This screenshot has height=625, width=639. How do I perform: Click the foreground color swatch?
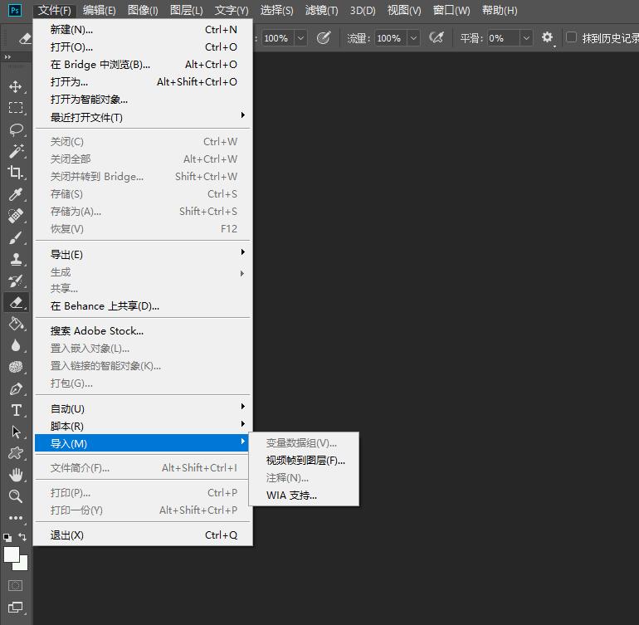coord(12,554)
